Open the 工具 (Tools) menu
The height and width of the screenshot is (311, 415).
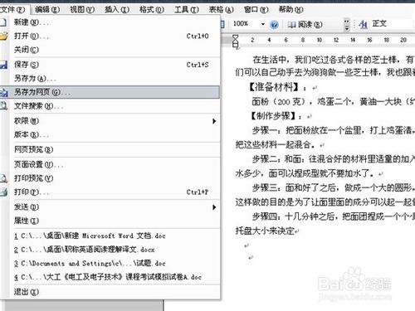pyautogui.click(x=187, y=9)
